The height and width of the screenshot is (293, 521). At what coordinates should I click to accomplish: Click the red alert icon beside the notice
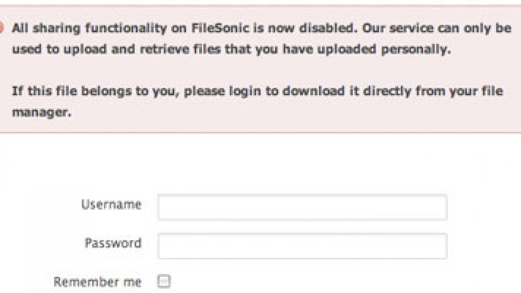pyautogui.click(x=1, y=28)
